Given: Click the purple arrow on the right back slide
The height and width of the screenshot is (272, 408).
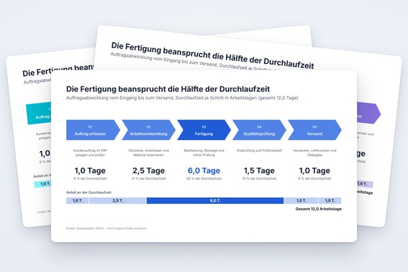Looking at the screenshot, I should 369,114.
